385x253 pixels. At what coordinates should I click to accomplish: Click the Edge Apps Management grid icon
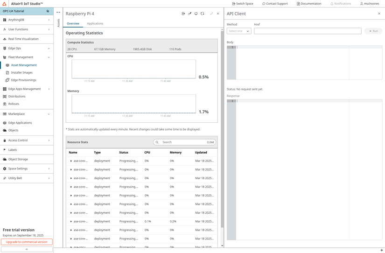click(5, 89)
